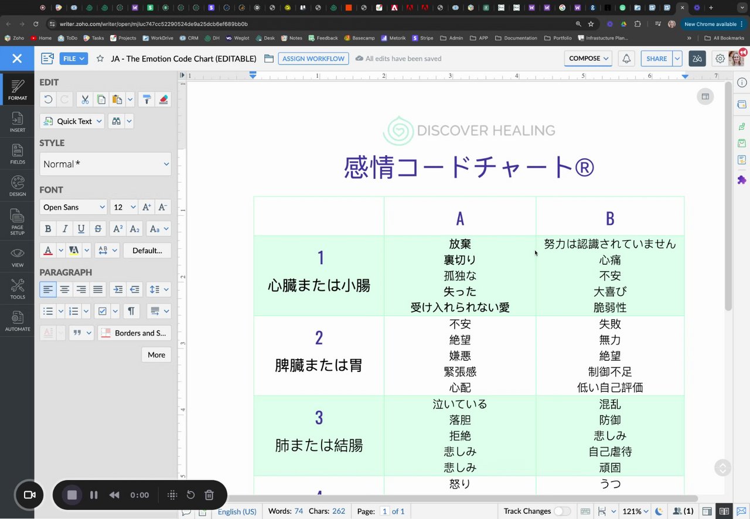The height and width of the screenshot is (519, 750).
Task: Cut the selected text with scissors icon
Action: pos(85,100)
